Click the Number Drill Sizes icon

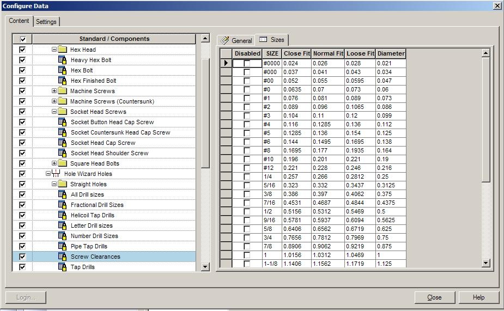[62, 235]
